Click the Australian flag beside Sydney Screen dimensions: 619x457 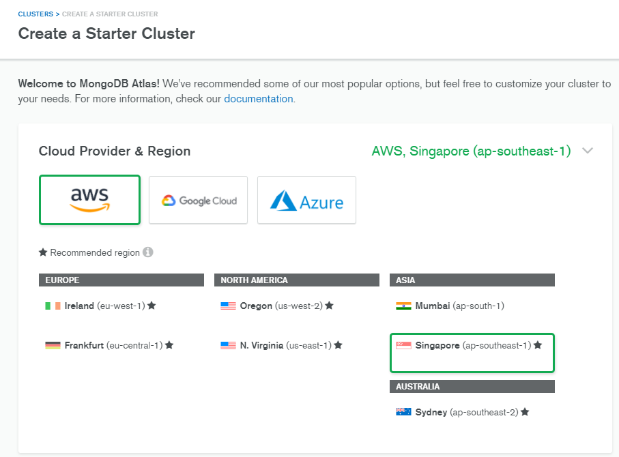[403, 412]
